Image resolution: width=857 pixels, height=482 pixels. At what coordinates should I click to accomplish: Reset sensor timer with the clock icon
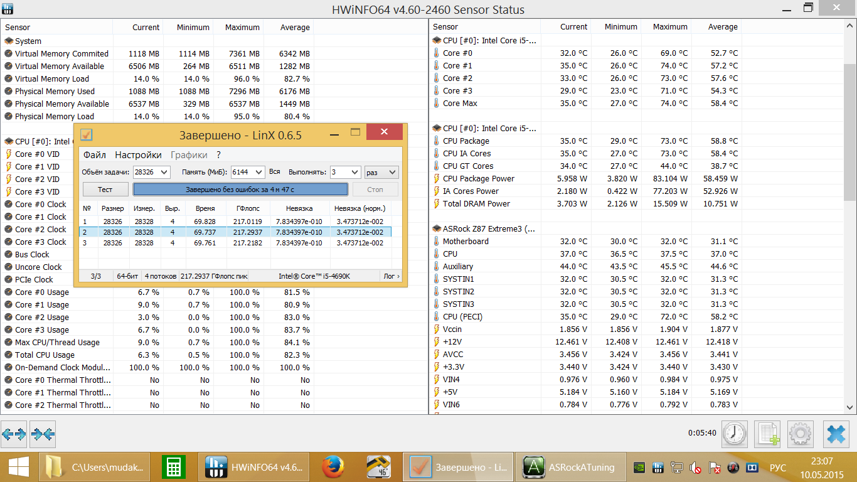coord(735,434)
